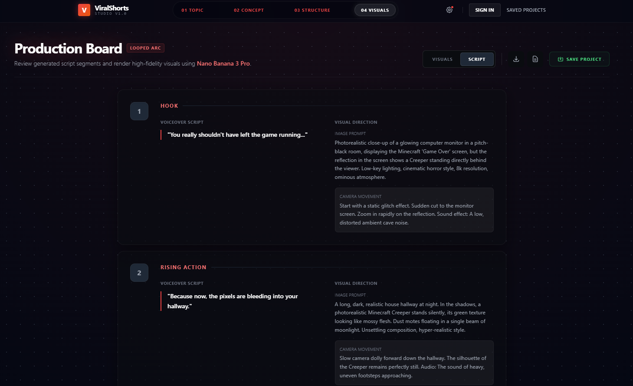Go to the 02 Concept step
The image size is (633, 386).
point(249,10)
